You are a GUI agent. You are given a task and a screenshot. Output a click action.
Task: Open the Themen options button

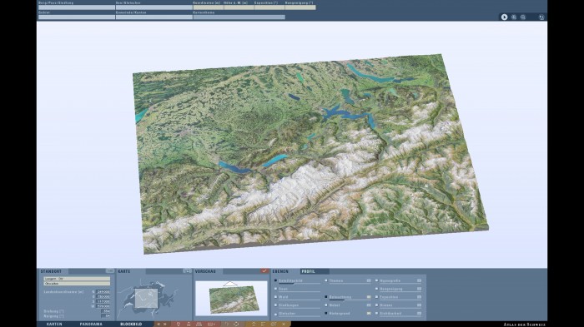click(369, 280)
